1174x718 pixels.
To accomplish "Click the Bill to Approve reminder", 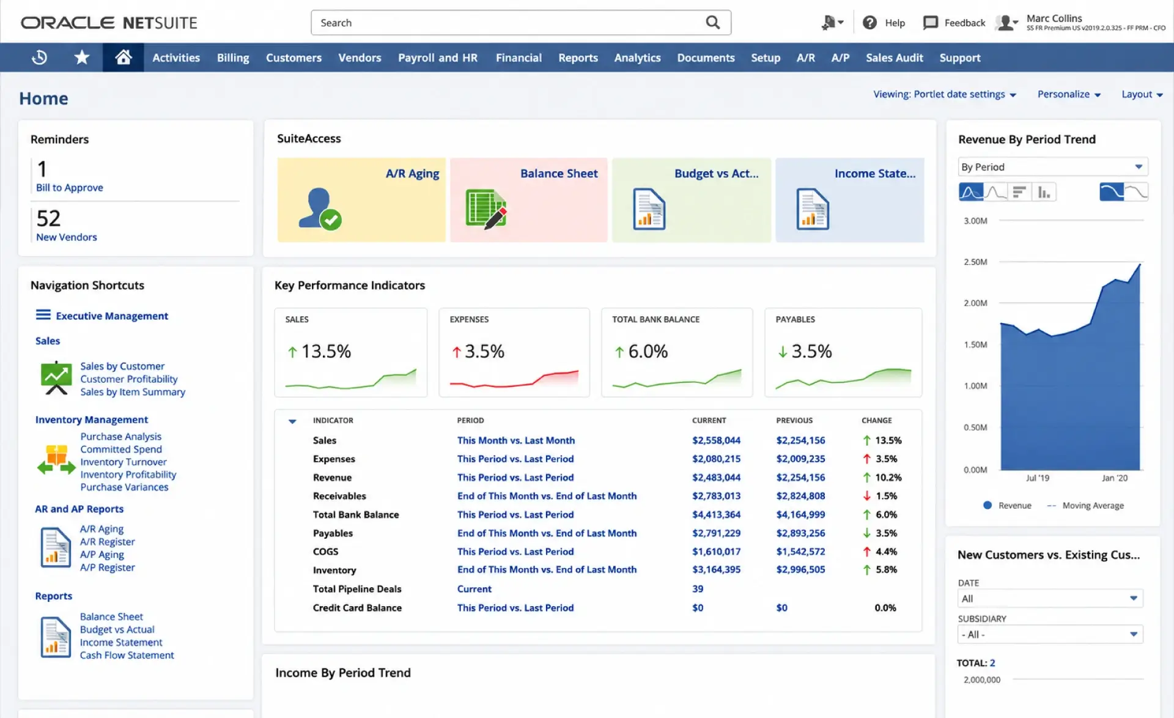I will [x=69, y=188].
